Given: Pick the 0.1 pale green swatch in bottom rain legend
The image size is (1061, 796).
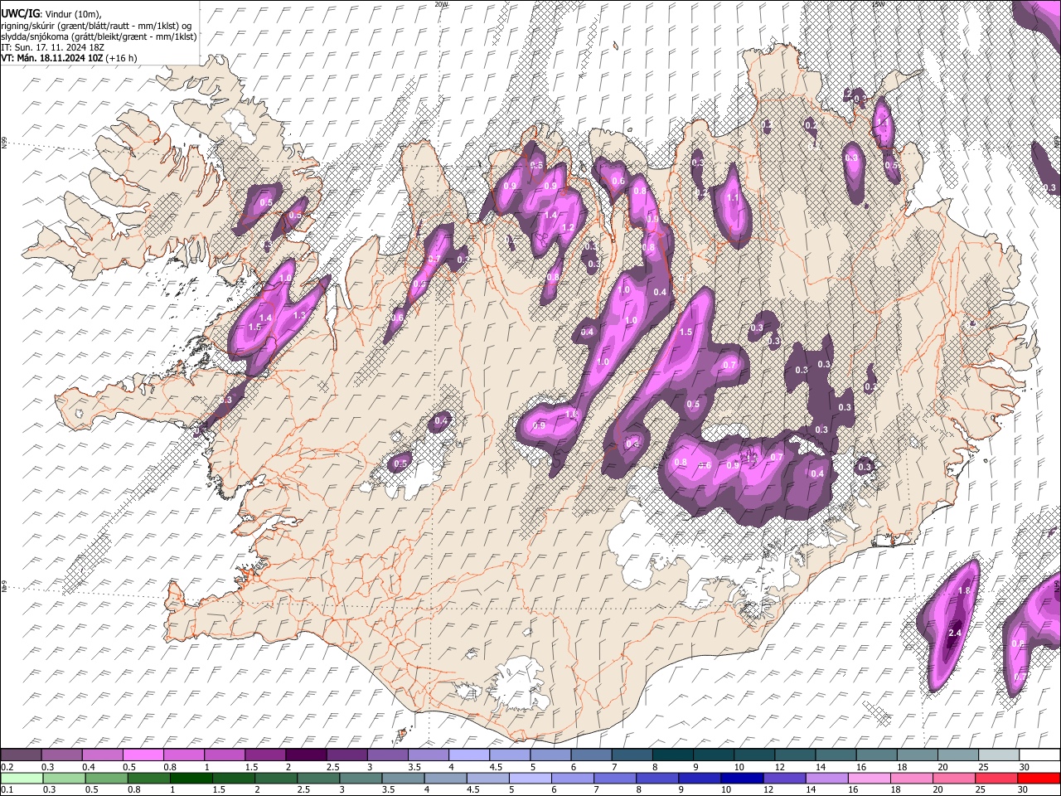Looking at the screenshot, I should point(21,779).
